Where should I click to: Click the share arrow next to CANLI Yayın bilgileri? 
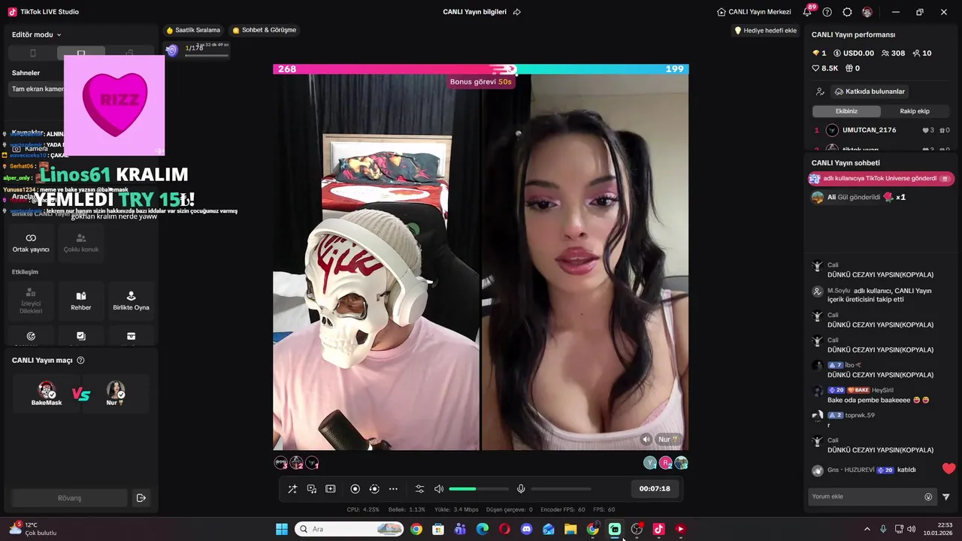point(517,12)
